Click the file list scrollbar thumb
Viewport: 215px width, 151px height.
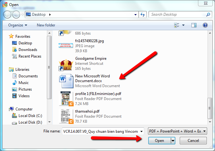[210, 108]
